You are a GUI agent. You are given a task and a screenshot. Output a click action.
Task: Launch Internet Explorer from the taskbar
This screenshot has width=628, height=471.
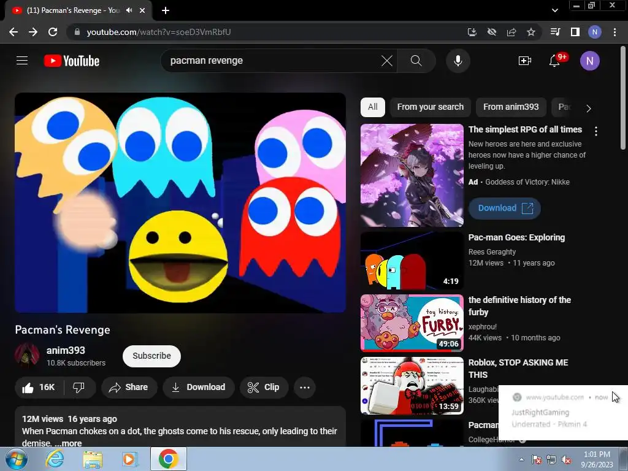click(54, 459)
